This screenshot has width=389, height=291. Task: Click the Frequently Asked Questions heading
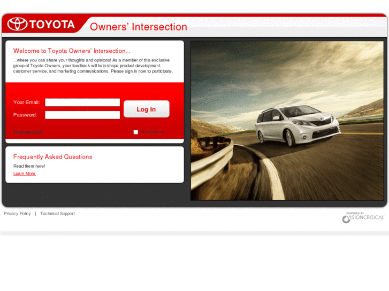click(52, 157)
